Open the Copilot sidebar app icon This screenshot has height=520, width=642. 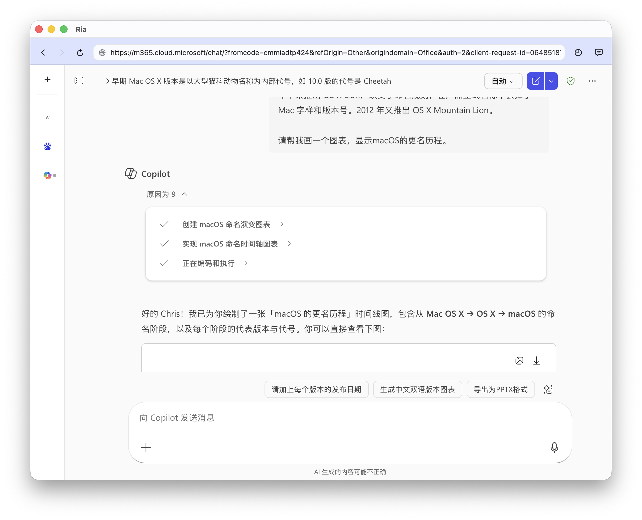click(47, 175)
